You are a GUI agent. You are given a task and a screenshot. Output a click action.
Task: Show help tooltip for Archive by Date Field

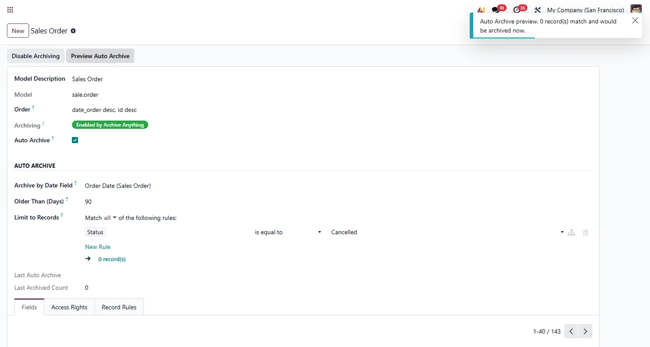point(76,183)
